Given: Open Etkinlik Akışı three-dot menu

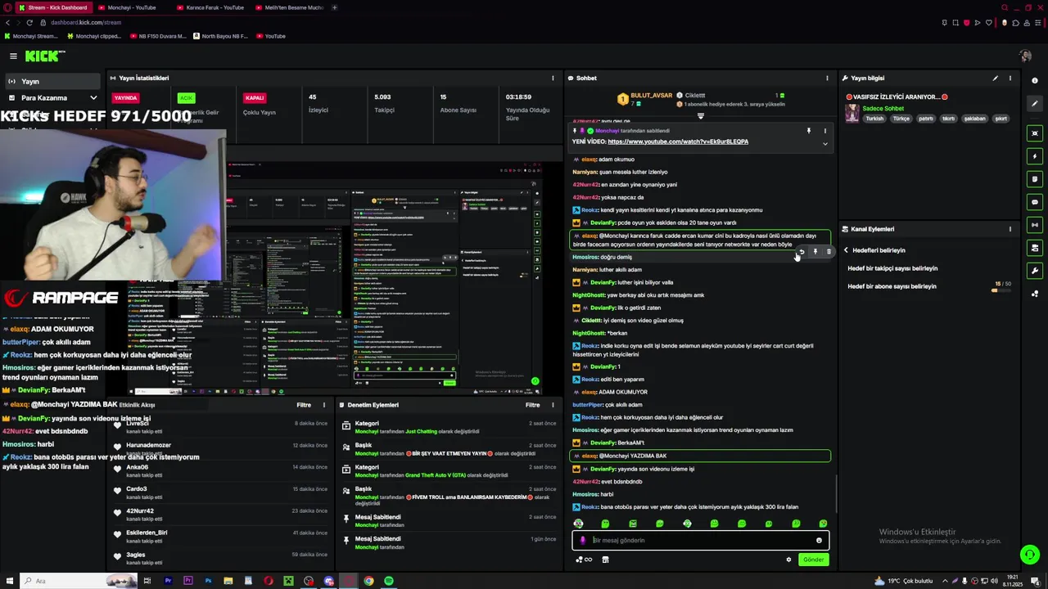Looking at the screenshot, I should (x=323, y=405).
